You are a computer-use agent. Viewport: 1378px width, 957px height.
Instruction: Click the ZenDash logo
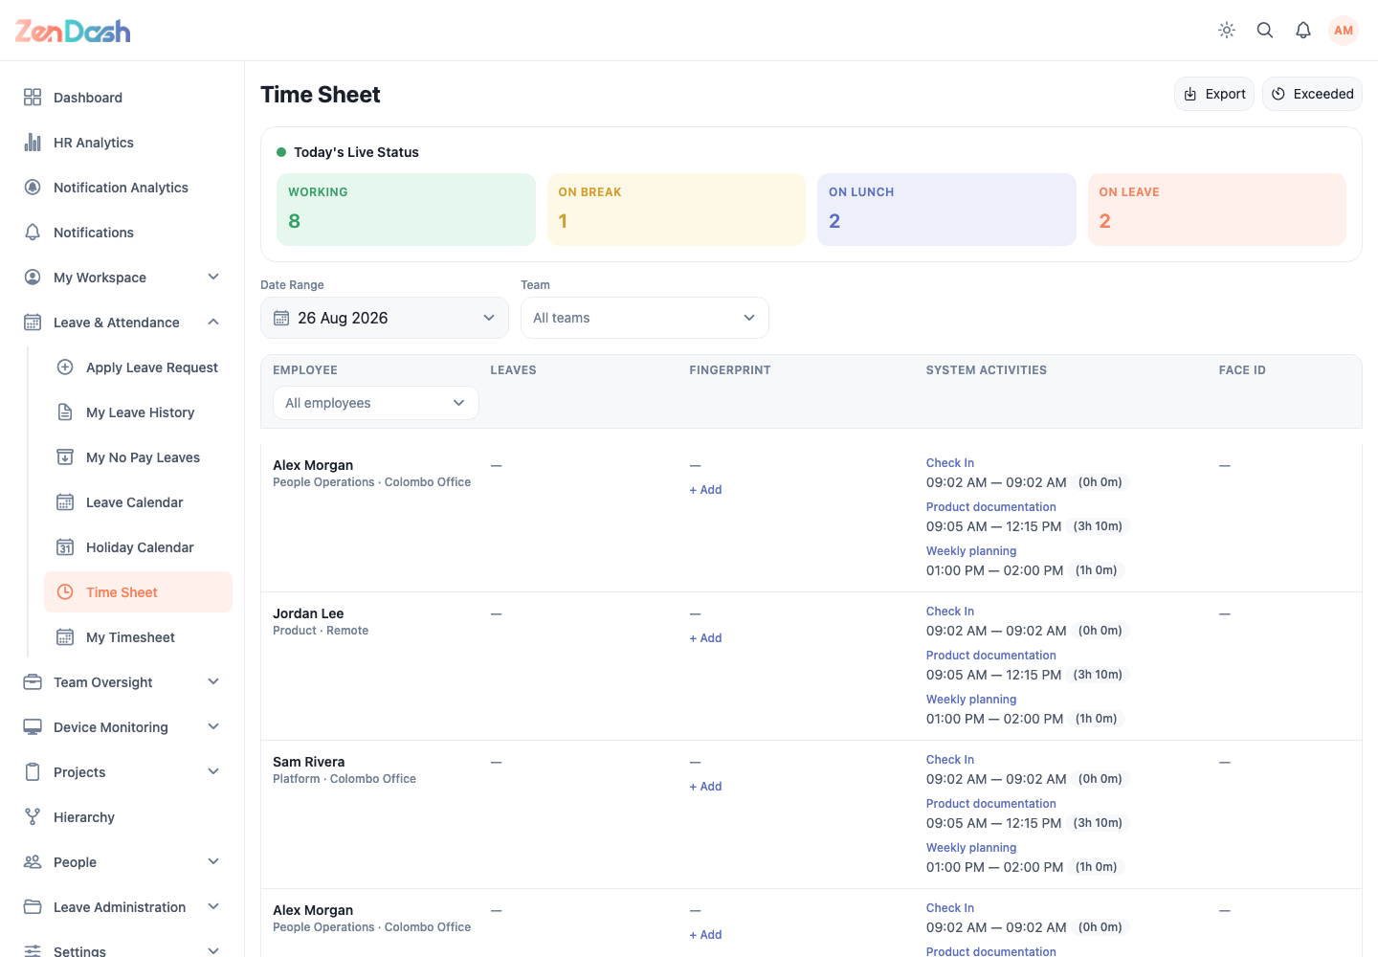pyautogui.click(x=73, y=32)
